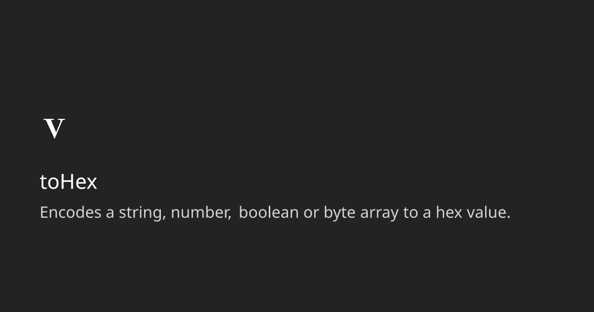Click the word "Encodes" in the description
Viewport: 594px width, 312px height.
[x=71, y=212]
